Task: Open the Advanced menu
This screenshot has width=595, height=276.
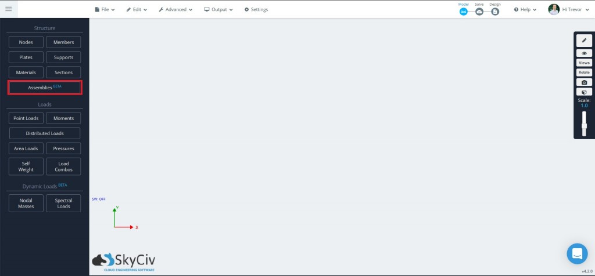Action: pos(176,9)
